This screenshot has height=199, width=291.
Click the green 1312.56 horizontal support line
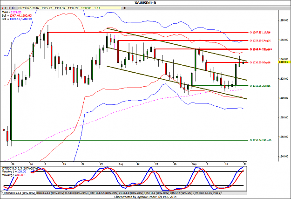point(220,86)
